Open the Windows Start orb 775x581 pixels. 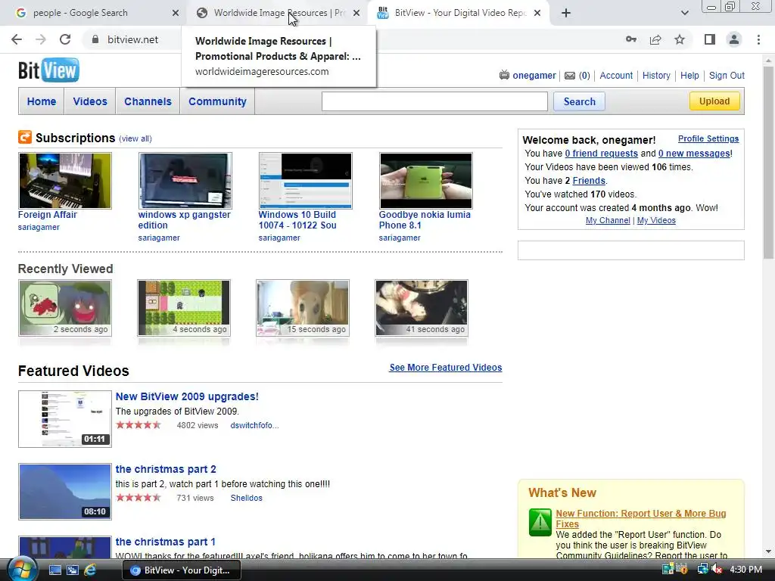coord(20,569)
